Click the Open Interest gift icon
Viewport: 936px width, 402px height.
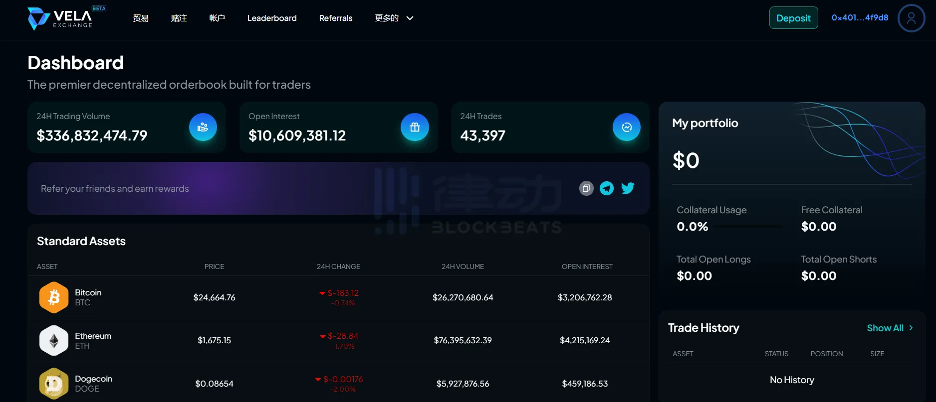tap(414, 128)
